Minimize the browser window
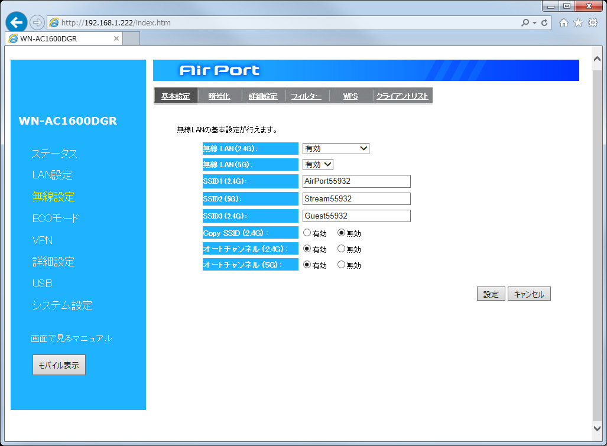607x446 pixels. [x=551, y=6]
